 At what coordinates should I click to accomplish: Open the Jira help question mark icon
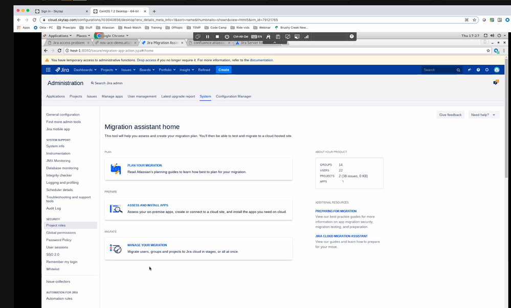pyautogui.click(x=478, y=69)
